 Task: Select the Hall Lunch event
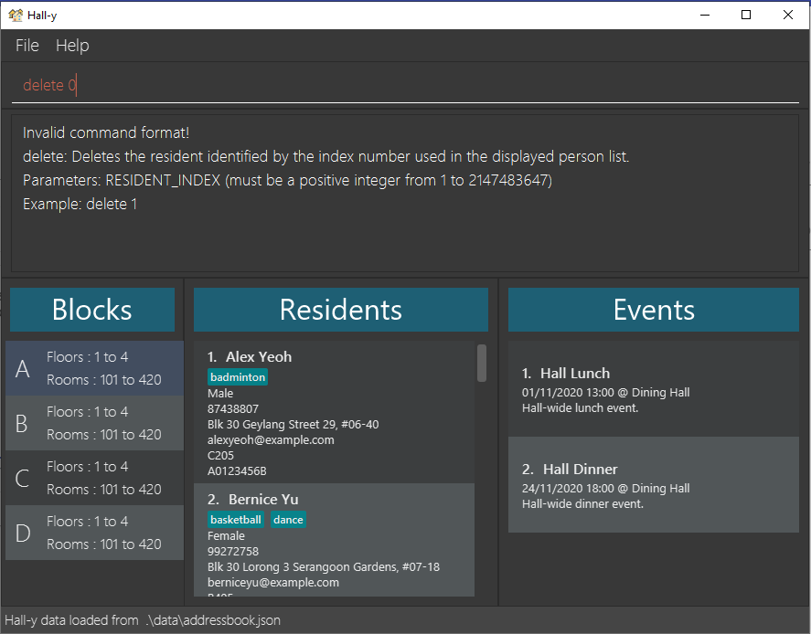click(x=654, y=388)
